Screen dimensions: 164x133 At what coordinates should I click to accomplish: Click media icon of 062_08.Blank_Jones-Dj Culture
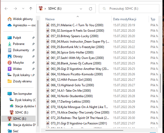[x=48, y=63]
